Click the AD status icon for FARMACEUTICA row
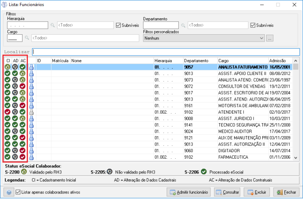 pos(15,157)
